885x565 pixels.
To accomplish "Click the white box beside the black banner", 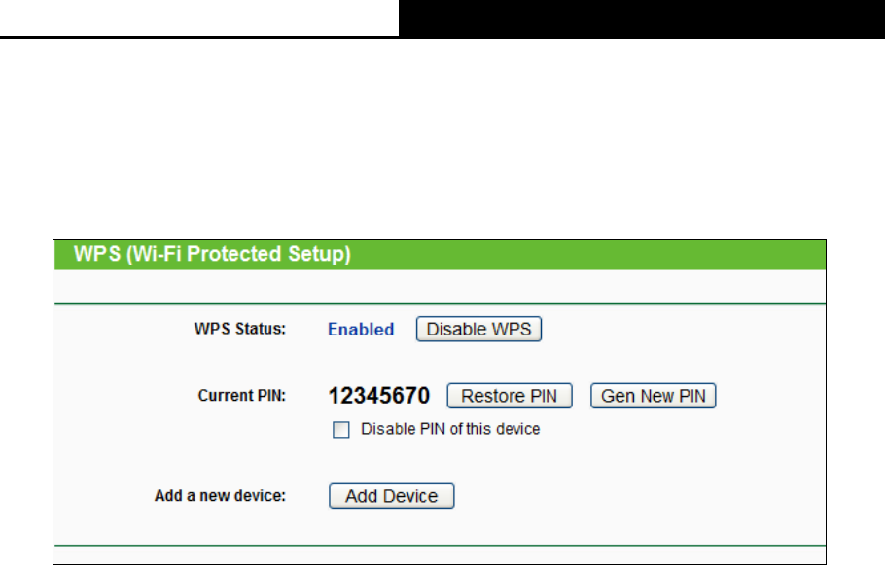I will click(199, 18).
